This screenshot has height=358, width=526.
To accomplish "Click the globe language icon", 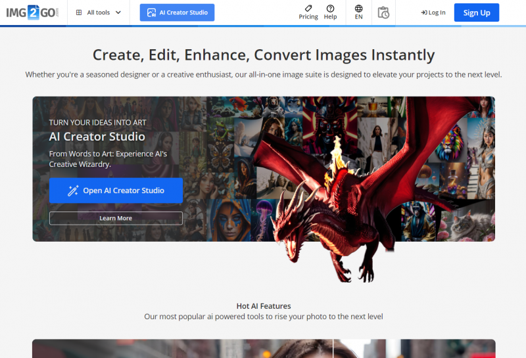I will pyautogui.click(x=358, y=8).
